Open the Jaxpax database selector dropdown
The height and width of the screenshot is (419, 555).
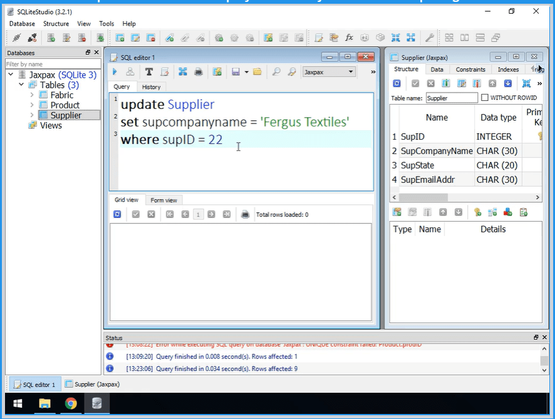click(x=329, y=72)
